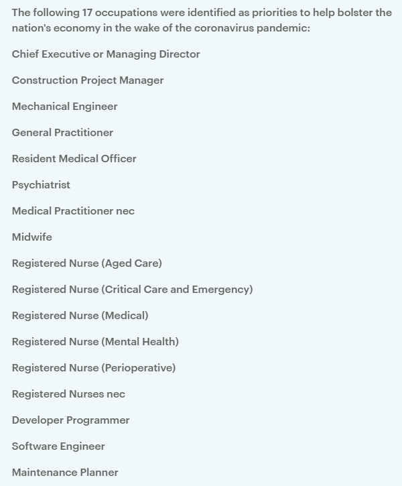Click the Midwife entry
This screenshot has height=486, width=402.
click(x=32, y=237)
